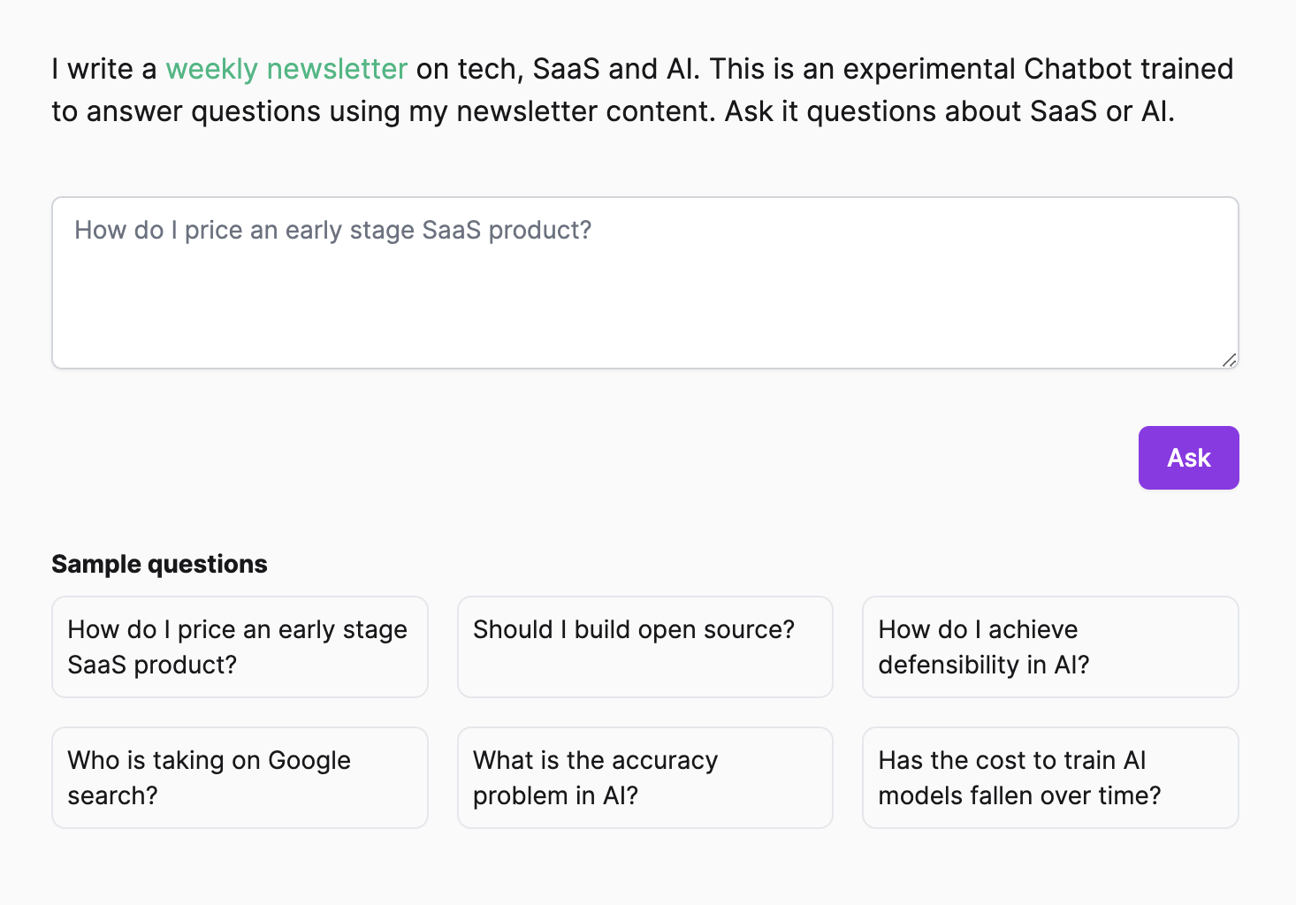
Task: Pick 'Has the cost to train AI models fallen' question
Action: click(1050, 778)
